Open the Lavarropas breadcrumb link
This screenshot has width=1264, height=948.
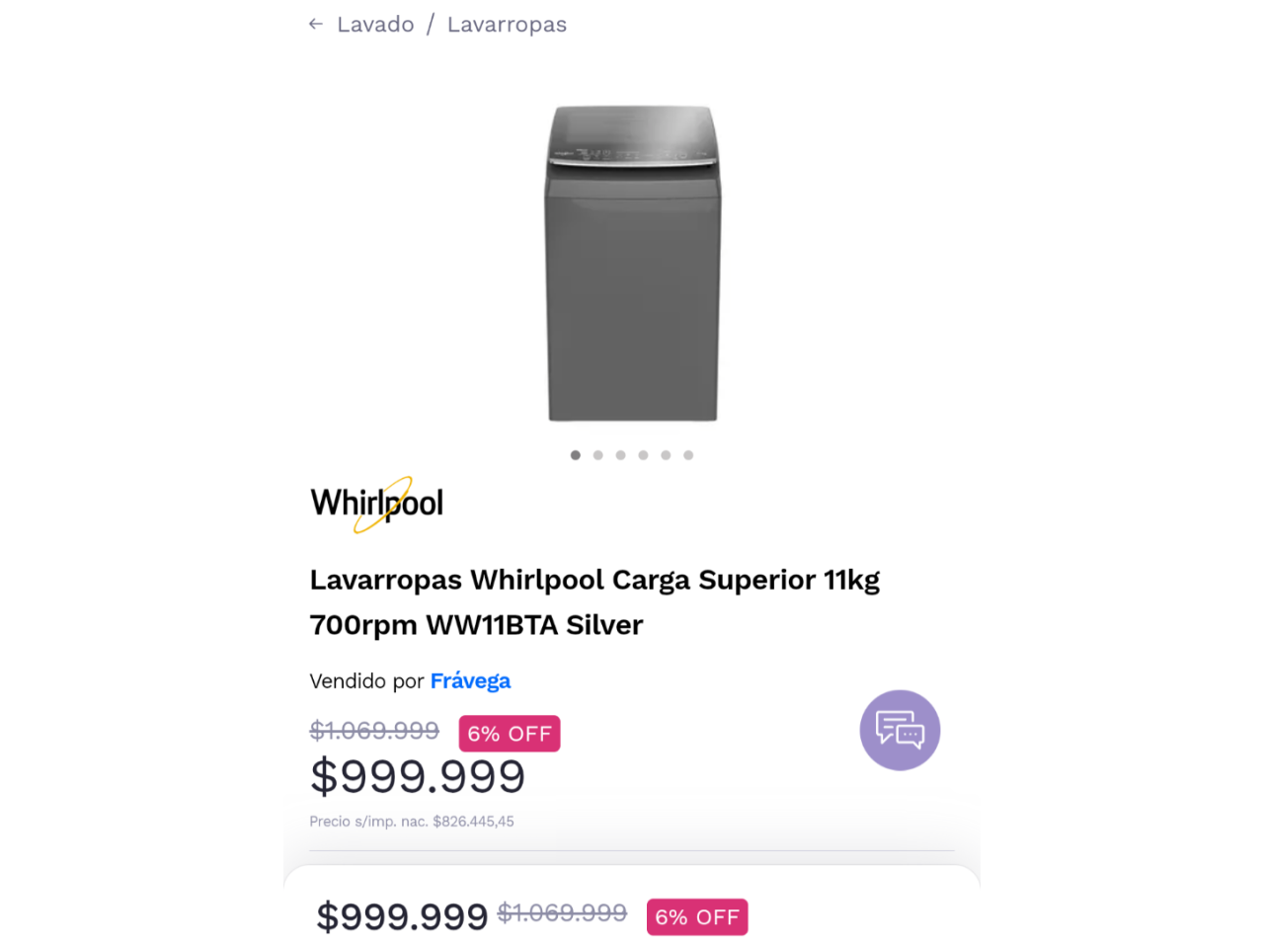point(507,25)
